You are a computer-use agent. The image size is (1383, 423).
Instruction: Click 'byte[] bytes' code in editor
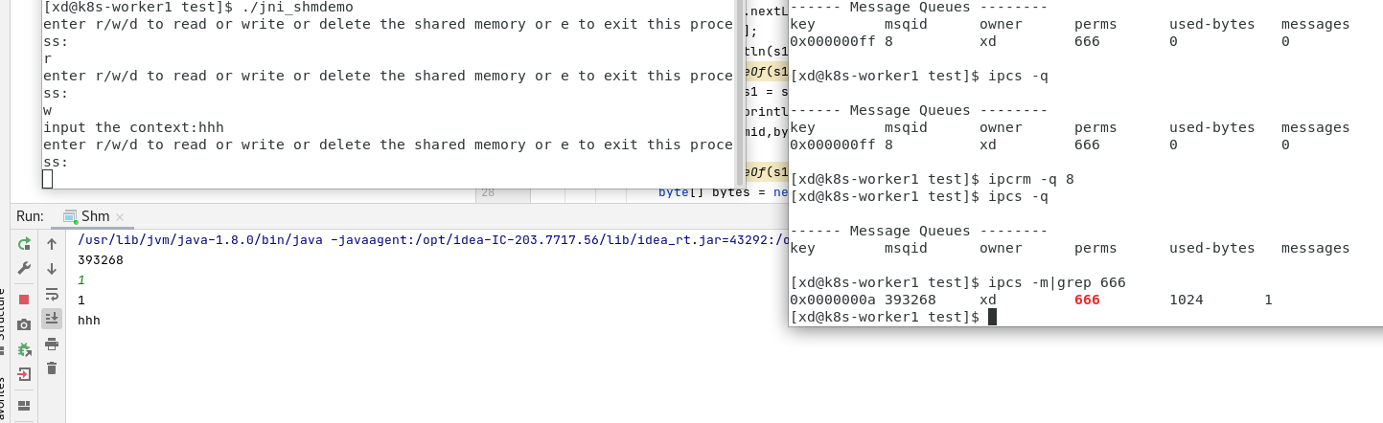(x=698, y=192)
